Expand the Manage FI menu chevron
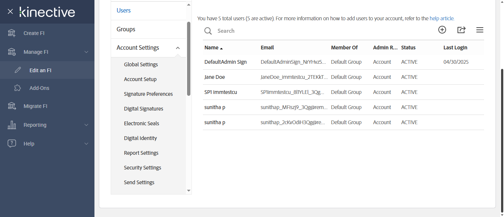This screenshot has height=217, width=504. pyautogui.click(x=86, y=52)
